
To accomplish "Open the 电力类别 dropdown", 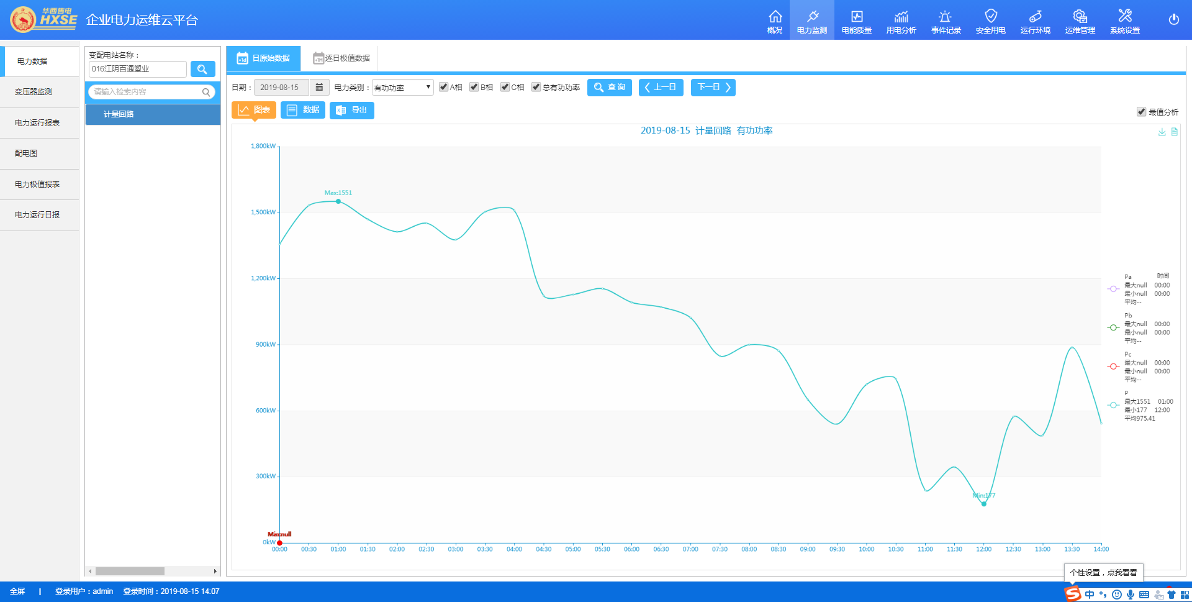I will pyautogui.click(x=402, y=88).
